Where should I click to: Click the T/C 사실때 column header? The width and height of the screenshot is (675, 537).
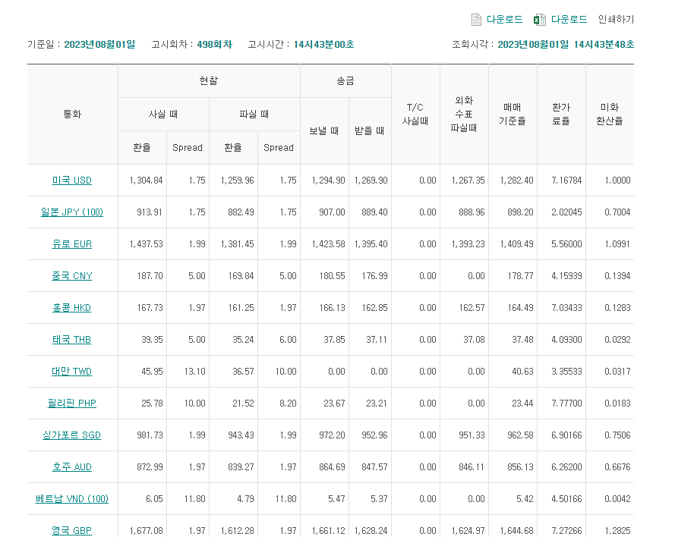click(415, 114)
